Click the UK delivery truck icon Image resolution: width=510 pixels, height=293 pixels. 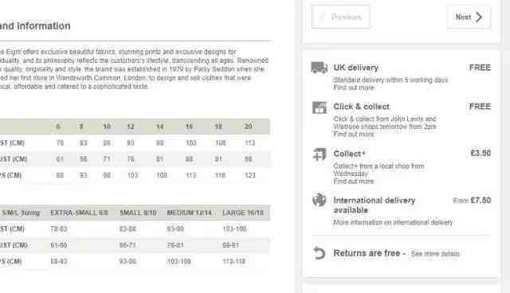click(x=319, y=68)
